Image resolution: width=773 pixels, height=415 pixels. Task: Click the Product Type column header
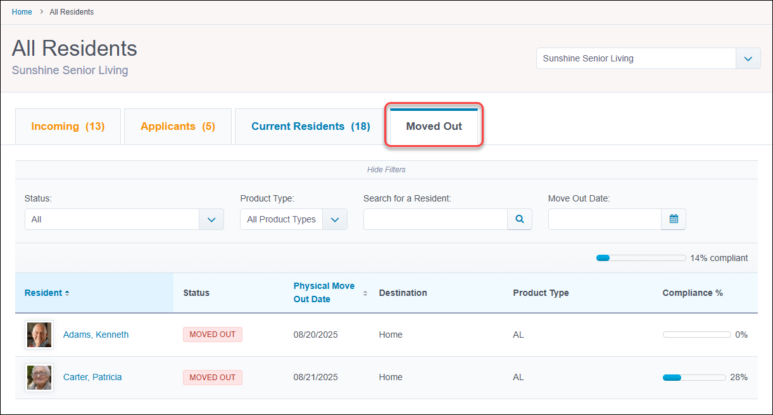pos(541,293)
